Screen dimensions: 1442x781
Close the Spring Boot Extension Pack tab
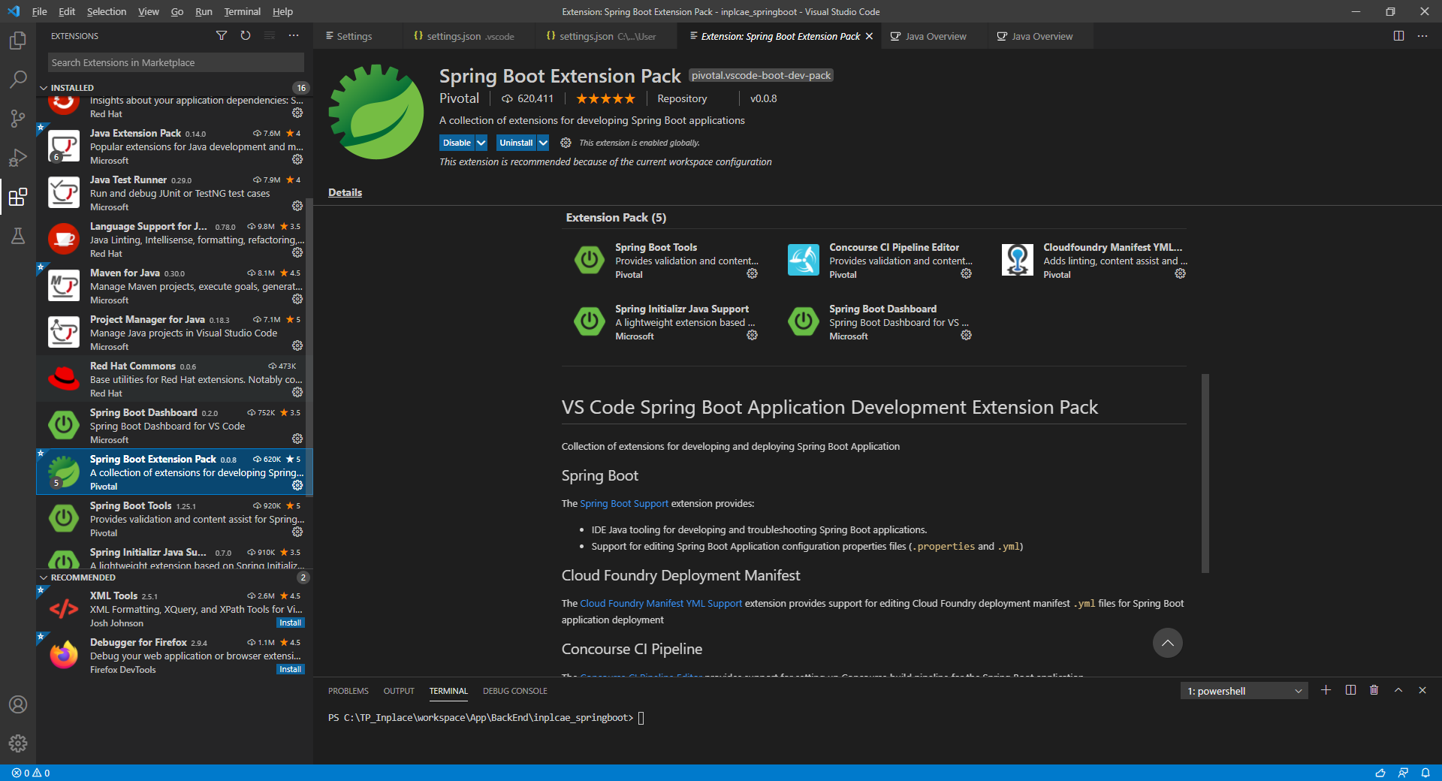(x=869, y=36)
